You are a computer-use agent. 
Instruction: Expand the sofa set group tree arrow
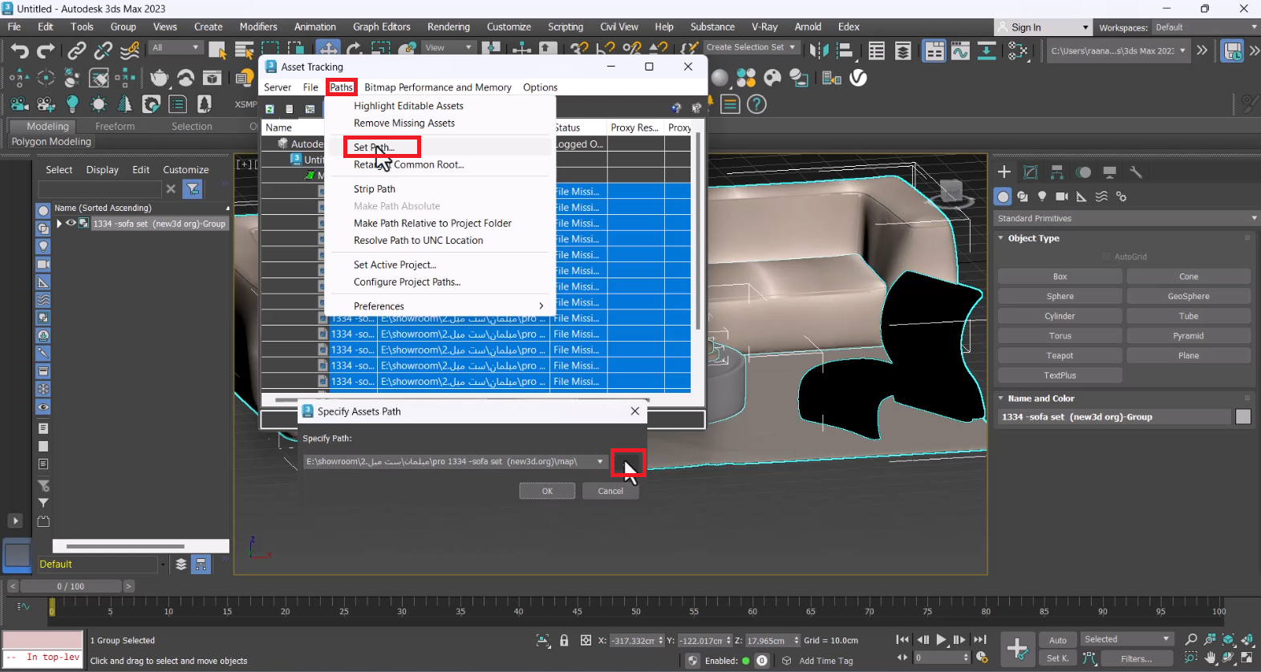[59, 224]
